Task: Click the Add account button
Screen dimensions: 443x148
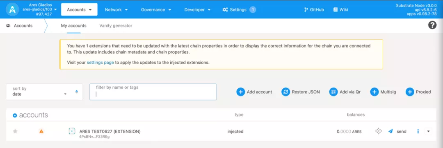Action: click(x=254, y=92)
